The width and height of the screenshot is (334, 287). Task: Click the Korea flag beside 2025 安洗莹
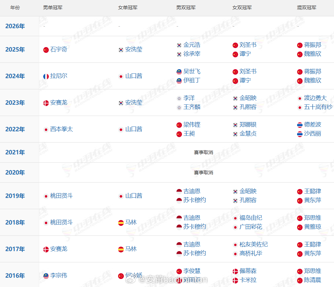tap(121, 50)
